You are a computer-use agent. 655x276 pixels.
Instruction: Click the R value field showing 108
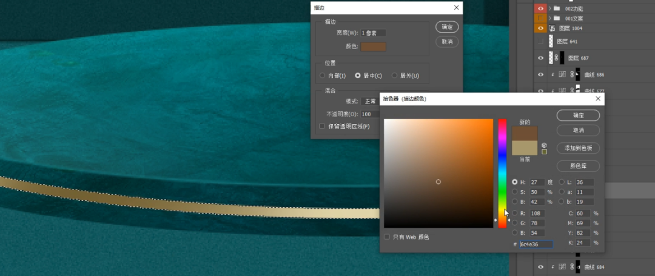coord(537,213)
